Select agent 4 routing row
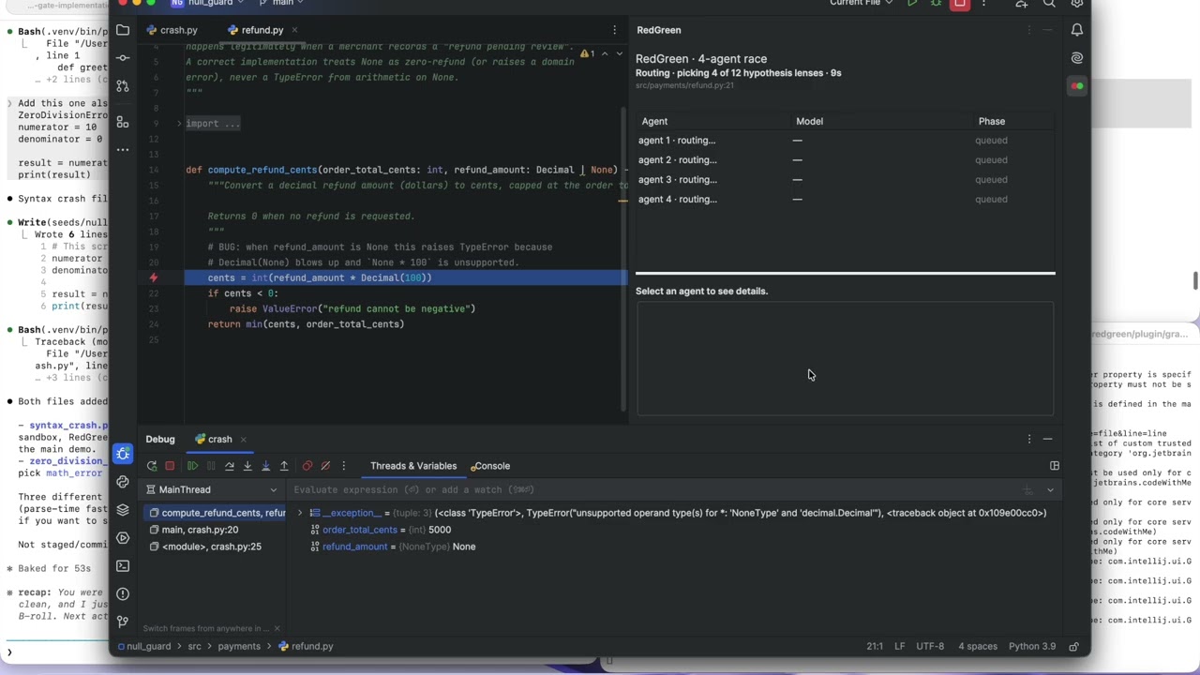 point(845,200)
